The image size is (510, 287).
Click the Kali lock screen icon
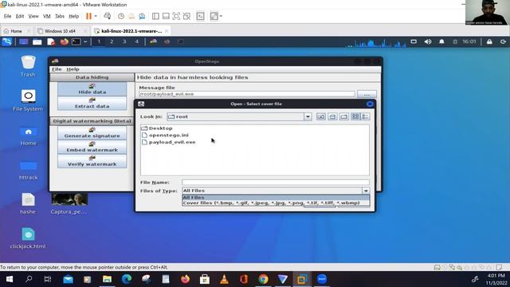[489, 41]
